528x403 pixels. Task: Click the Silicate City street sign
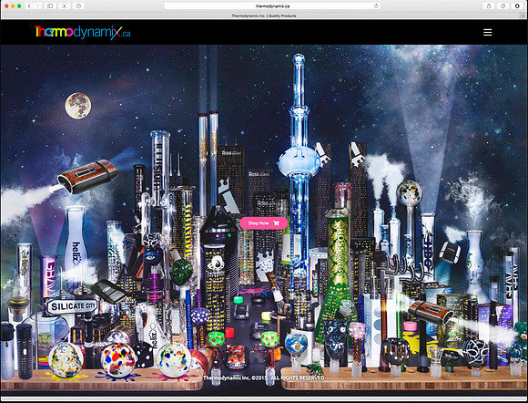click(x=72, y=306)
